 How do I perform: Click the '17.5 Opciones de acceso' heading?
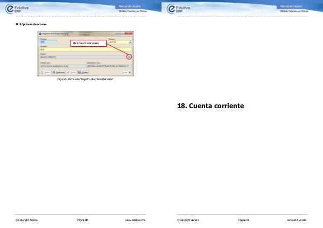point(31,24)
